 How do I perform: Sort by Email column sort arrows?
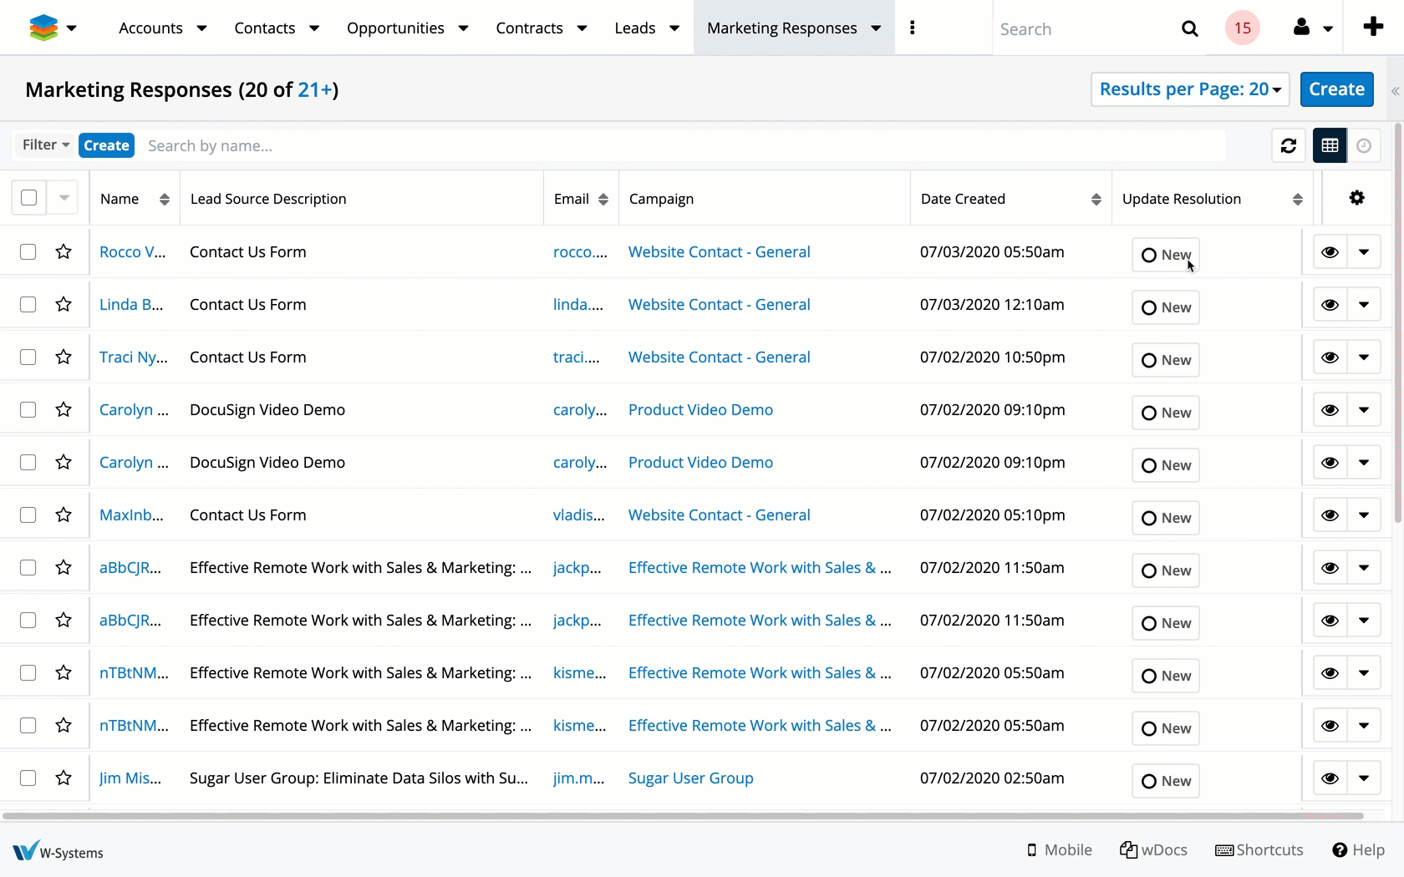tap(603, 199)
